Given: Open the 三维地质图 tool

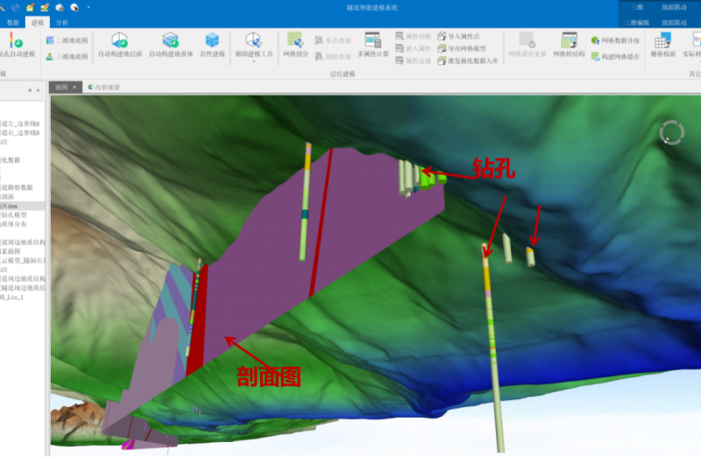Looking at the screenshot, I should click(x=69, y=56).
